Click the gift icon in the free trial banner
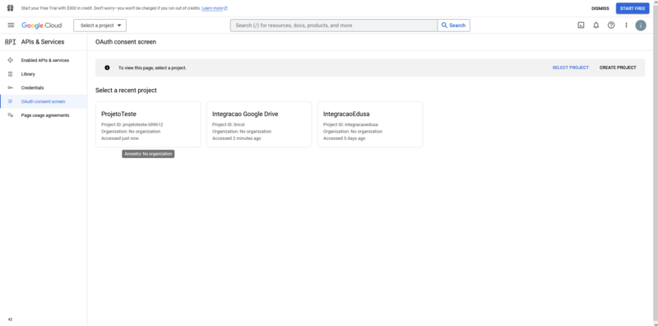Screen dimensions: 658x326 point(10,8)
